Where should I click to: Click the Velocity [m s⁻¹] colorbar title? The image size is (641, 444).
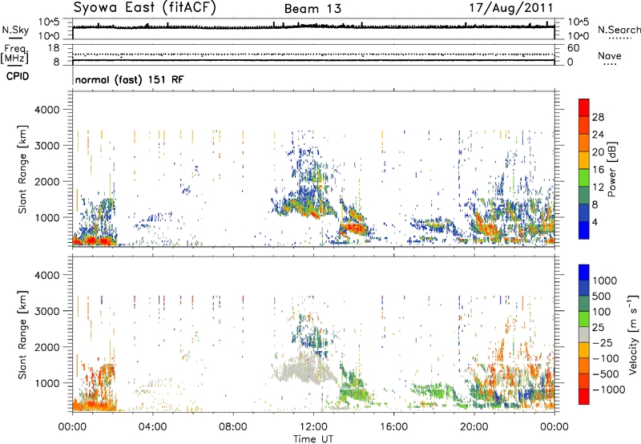click(x=633, y=334)
